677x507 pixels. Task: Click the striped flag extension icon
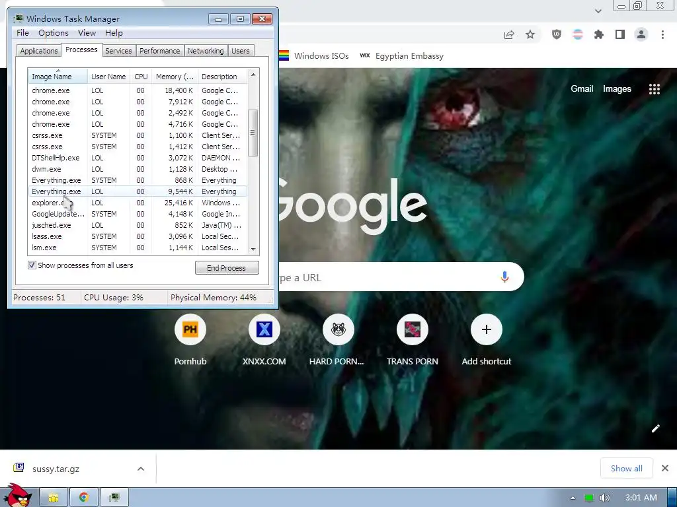coord(578,34)
